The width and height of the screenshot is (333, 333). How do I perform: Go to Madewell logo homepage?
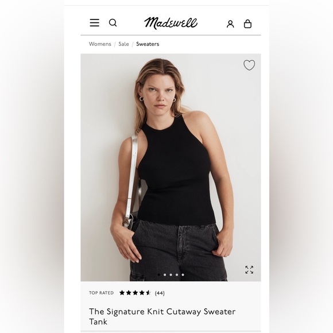coord(171,23)
